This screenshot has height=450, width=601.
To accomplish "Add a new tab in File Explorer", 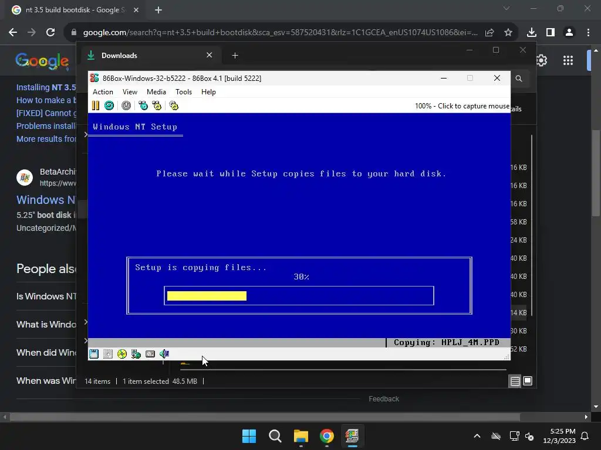I will point(235,56).
